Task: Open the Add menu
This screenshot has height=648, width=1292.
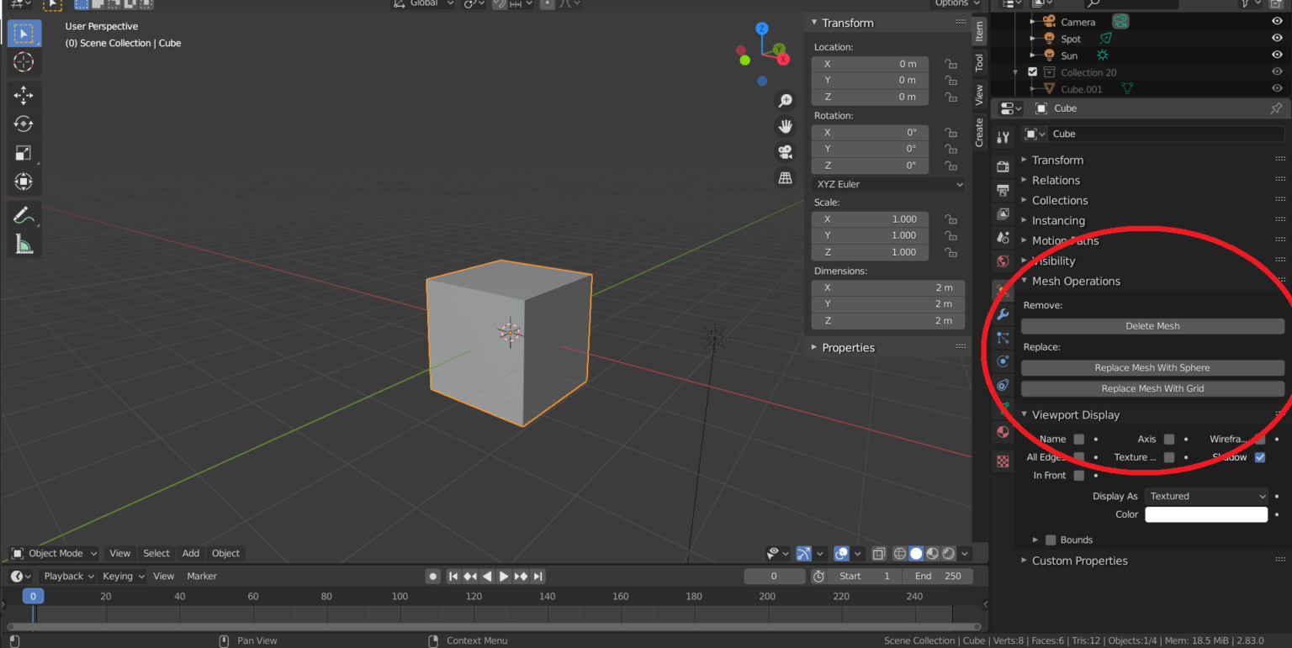Action: [190, 553]
